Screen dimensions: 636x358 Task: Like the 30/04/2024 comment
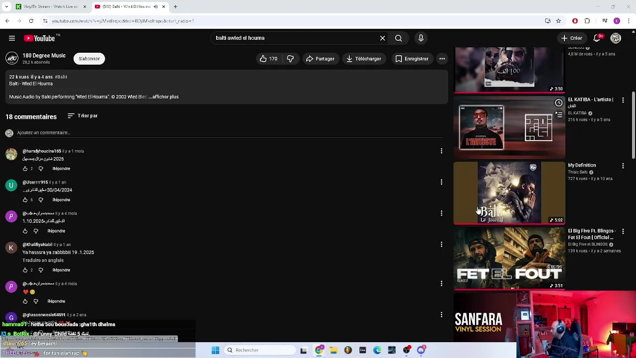click(x=25, y=200)
